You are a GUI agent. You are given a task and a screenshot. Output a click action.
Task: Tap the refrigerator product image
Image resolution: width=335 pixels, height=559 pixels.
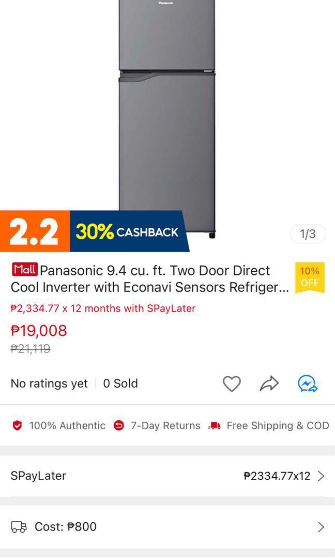(167, 117)
